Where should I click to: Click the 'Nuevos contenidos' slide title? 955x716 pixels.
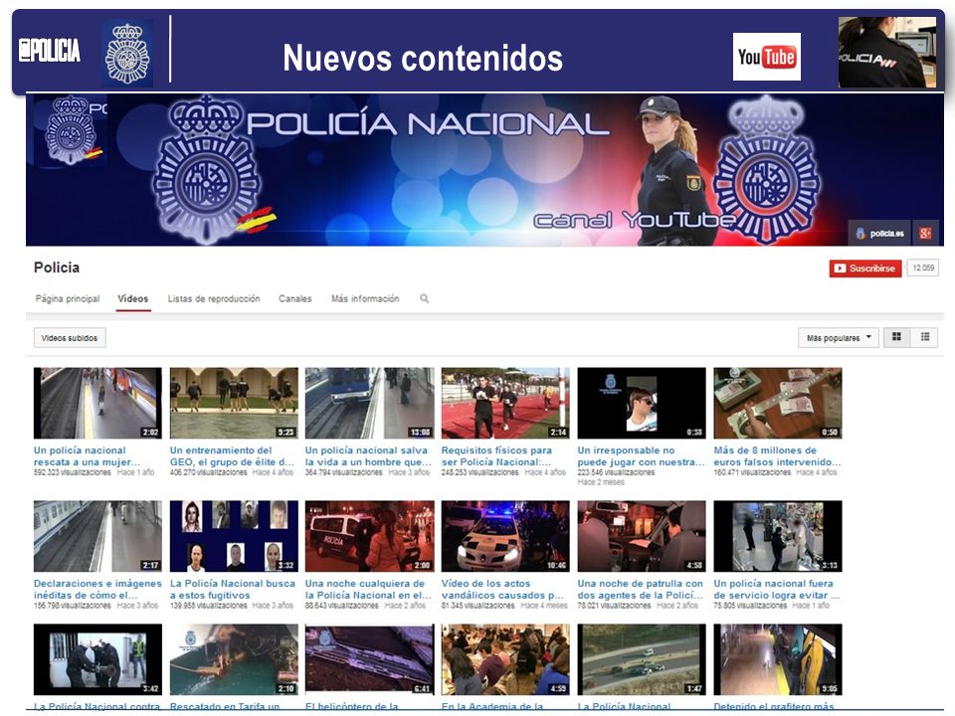pyautogui.click(x=423, y=58)
